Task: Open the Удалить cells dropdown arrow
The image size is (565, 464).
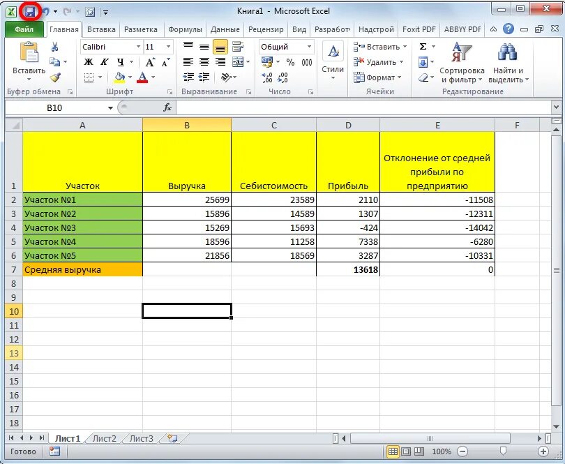Action: point(401,62)
